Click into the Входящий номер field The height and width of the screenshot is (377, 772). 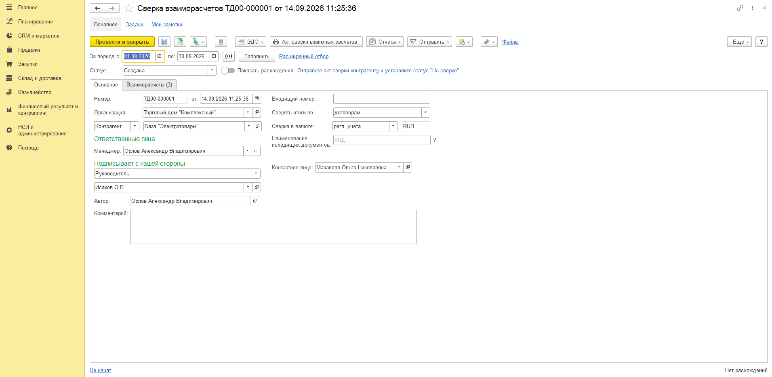[382, 99]
